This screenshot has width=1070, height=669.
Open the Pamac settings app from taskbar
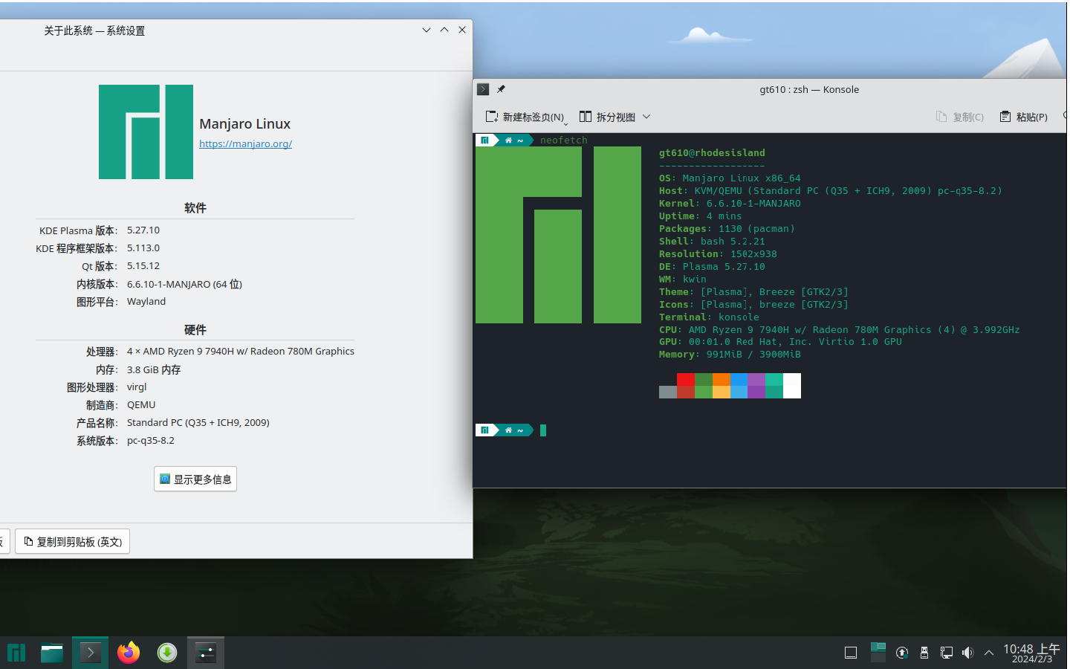click(x=206, y=652)
